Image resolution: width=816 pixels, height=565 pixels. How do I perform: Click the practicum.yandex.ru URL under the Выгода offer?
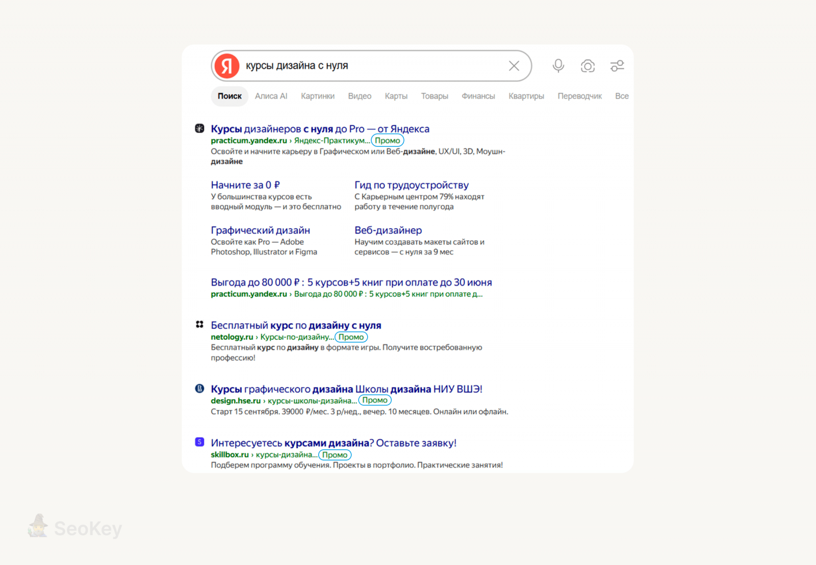point(249,294)
